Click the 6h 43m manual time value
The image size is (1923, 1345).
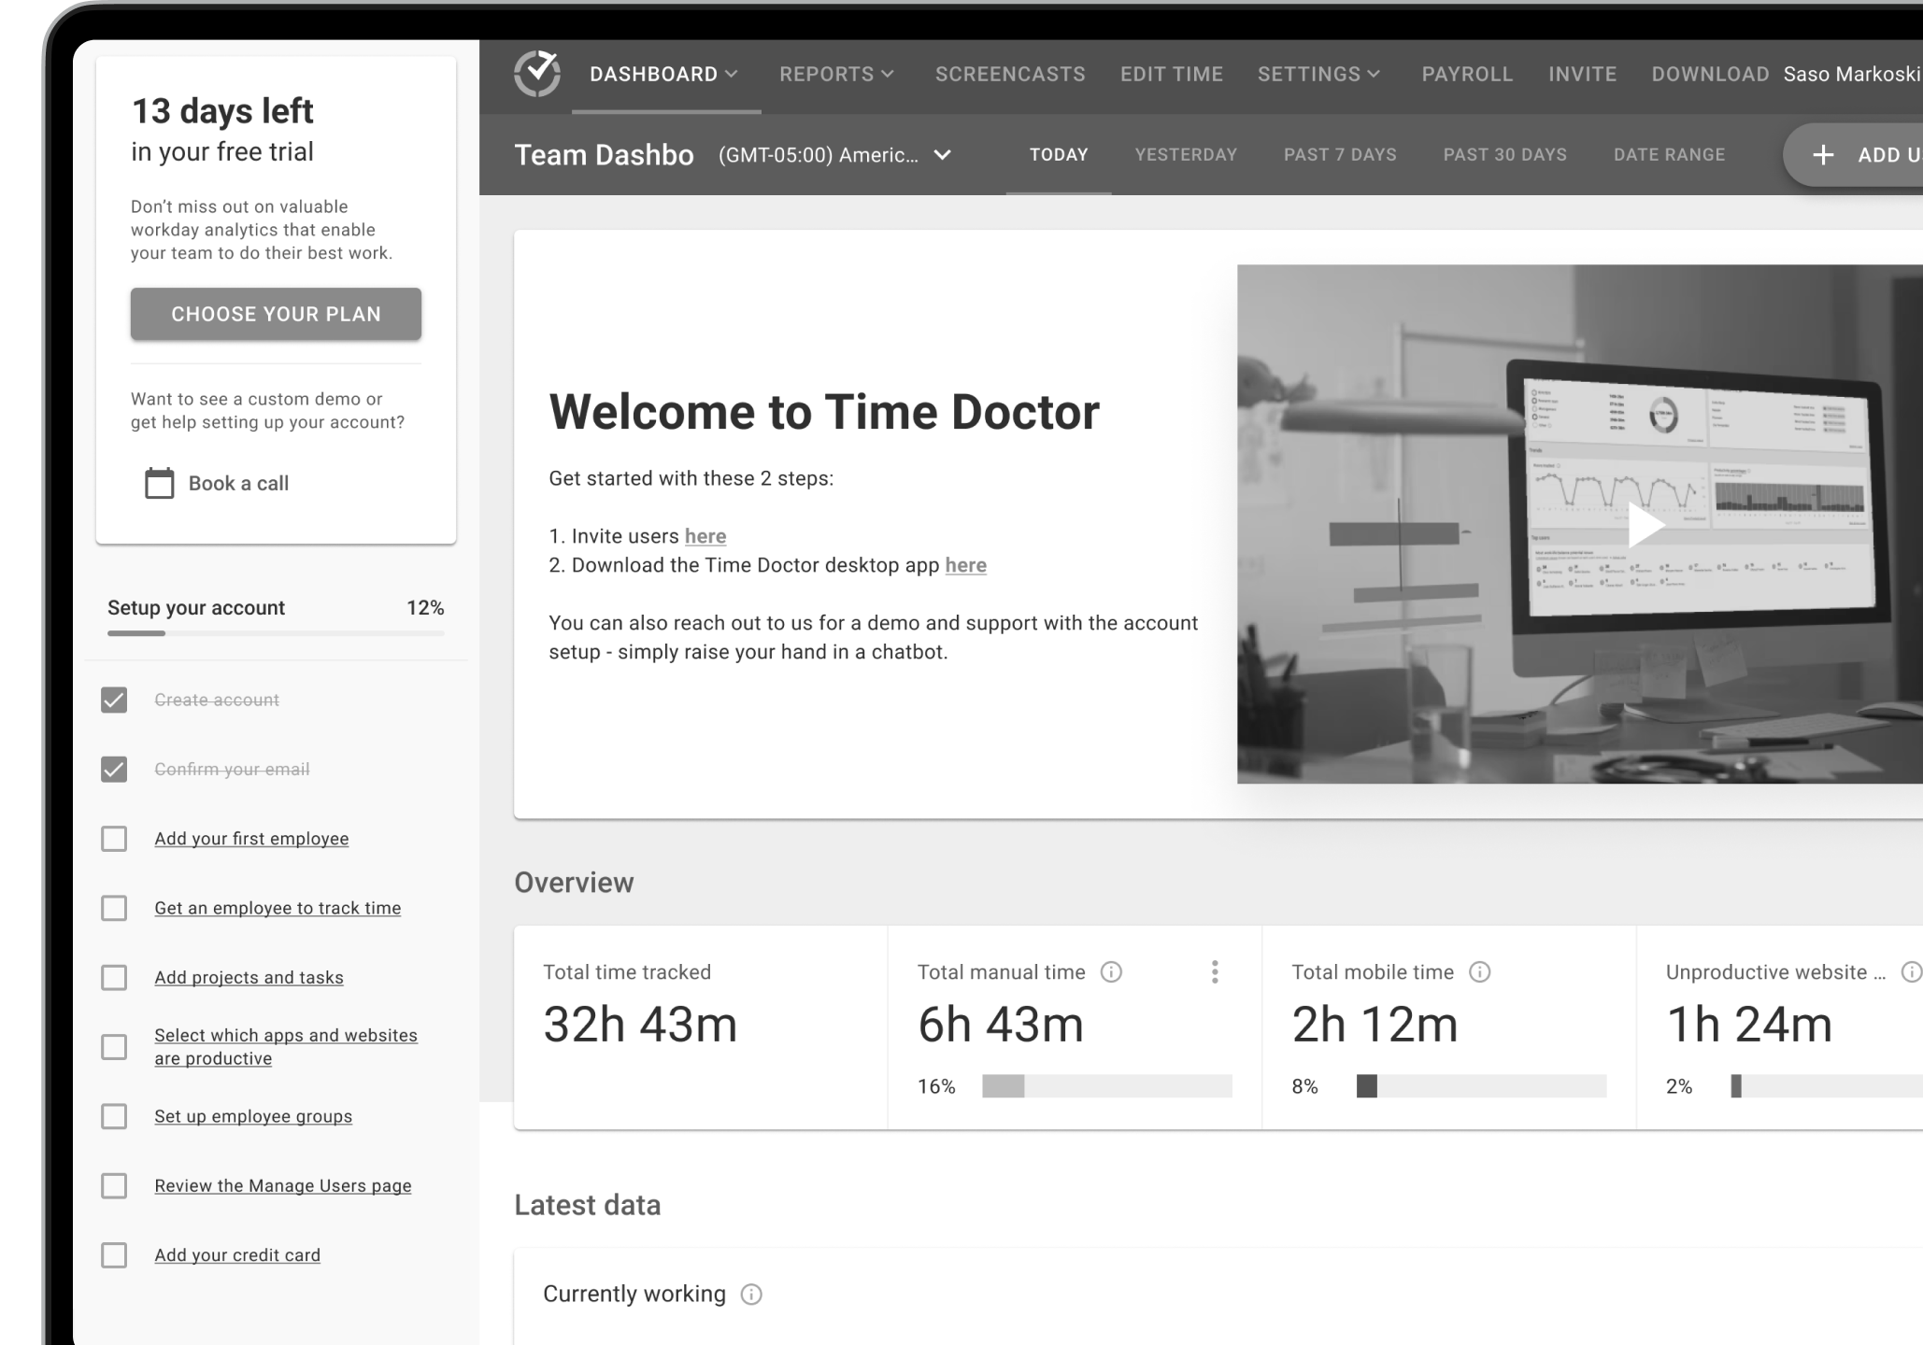pos(1001,1025)
